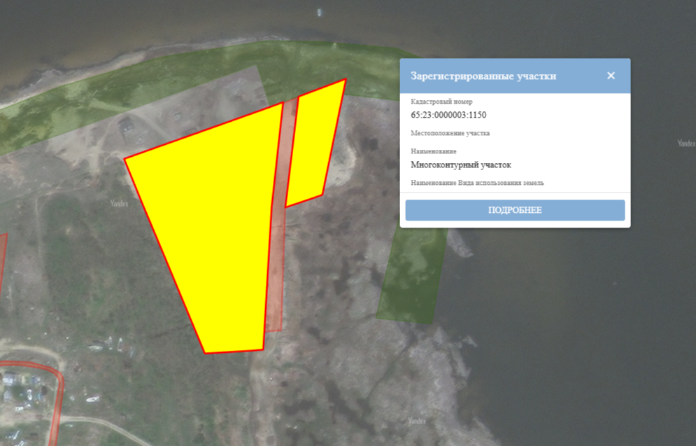Close the Зарегистрированные участки popup
The width and height of the screenshot is (696, 446).
[x=611, y=76]
